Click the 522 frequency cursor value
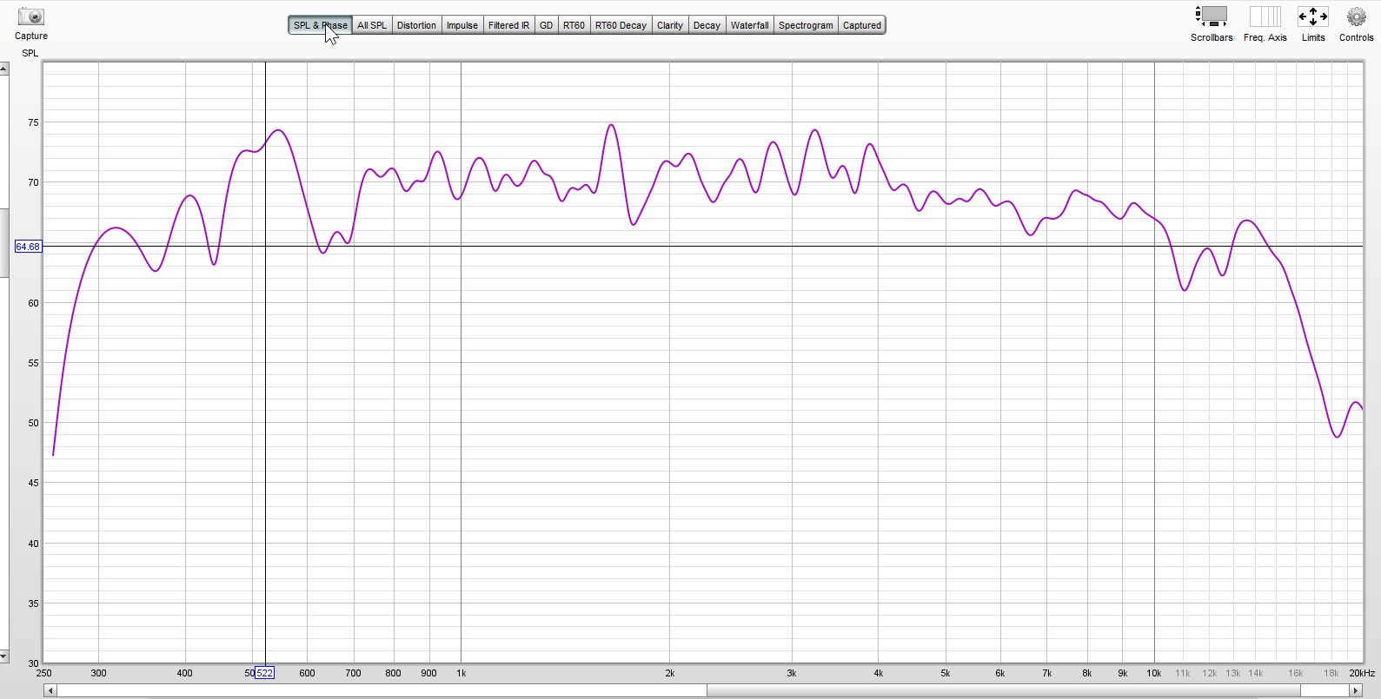This screenshot has height=699, width=1381. [264, 673]
